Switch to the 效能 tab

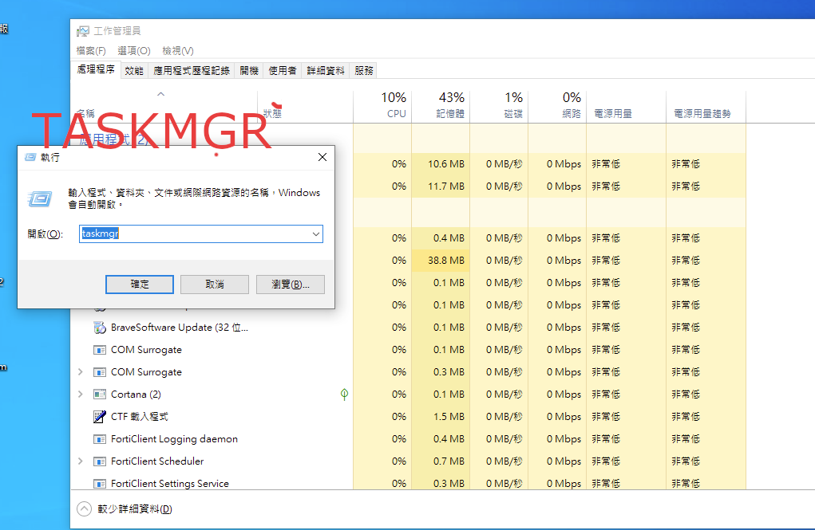pyautogui.click(x=134, y=71)
